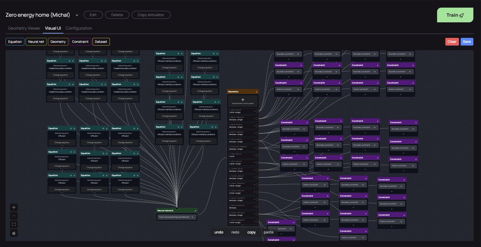Click output port of X_Tema_Stena.stl file
Screen dimensions: 481x247
coord(257,163)
